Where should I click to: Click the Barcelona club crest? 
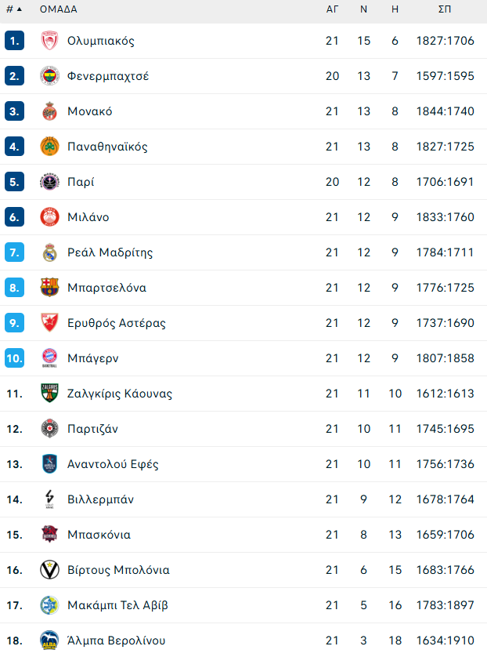[x=49, y=288]
